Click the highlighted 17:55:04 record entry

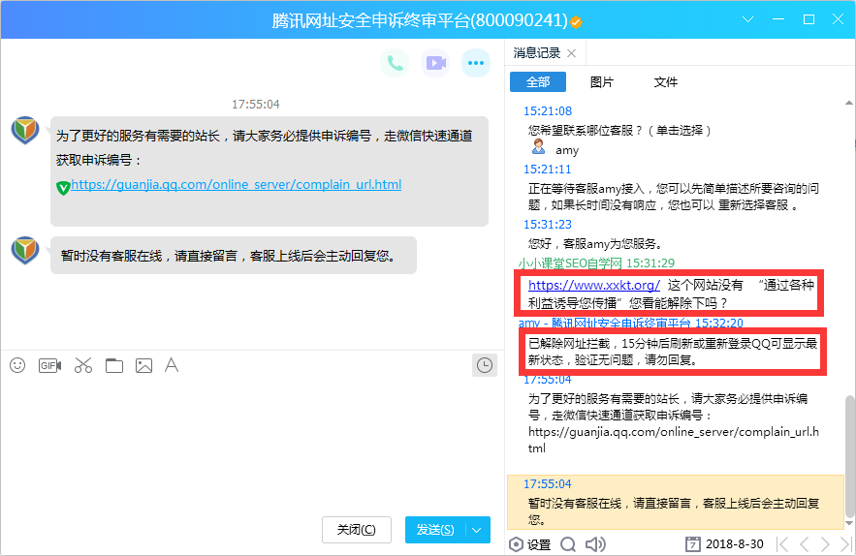[676, 502]
